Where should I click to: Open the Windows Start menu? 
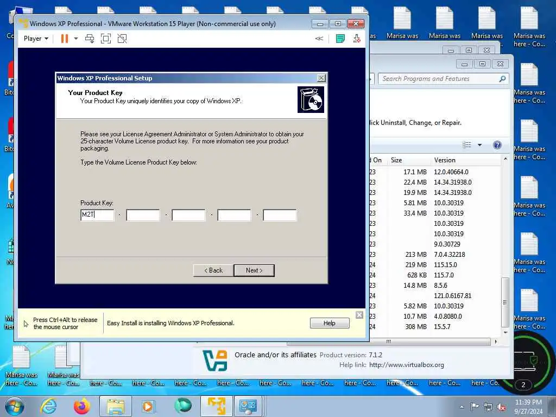(15, 406)
